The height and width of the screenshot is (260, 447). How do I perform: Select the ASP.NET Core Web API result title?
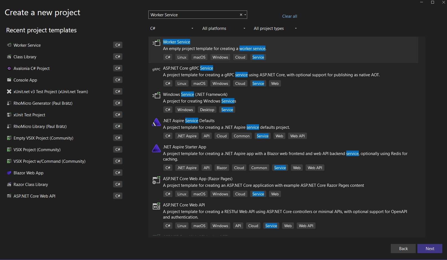(184, 205)
